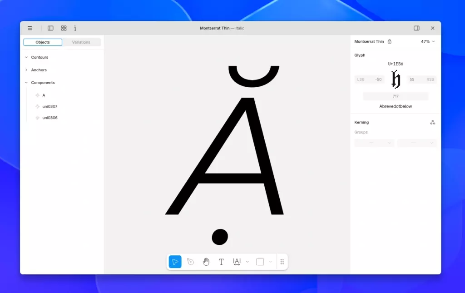Click the RSB field showing 55
The image size is (465, 293).
point(421,79)
